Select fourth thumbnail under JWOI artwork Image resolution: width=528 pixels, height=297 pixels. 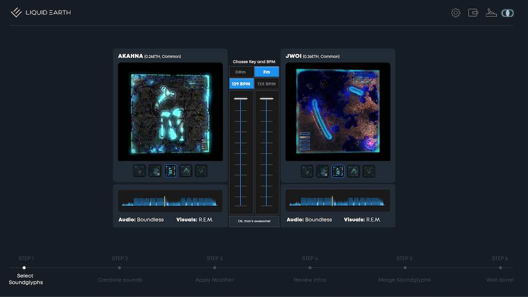(x=353, y=171)
